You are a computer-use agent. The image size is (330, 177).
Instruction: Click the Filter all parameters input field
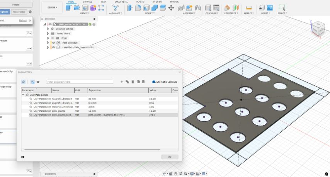tap(80, 82)
